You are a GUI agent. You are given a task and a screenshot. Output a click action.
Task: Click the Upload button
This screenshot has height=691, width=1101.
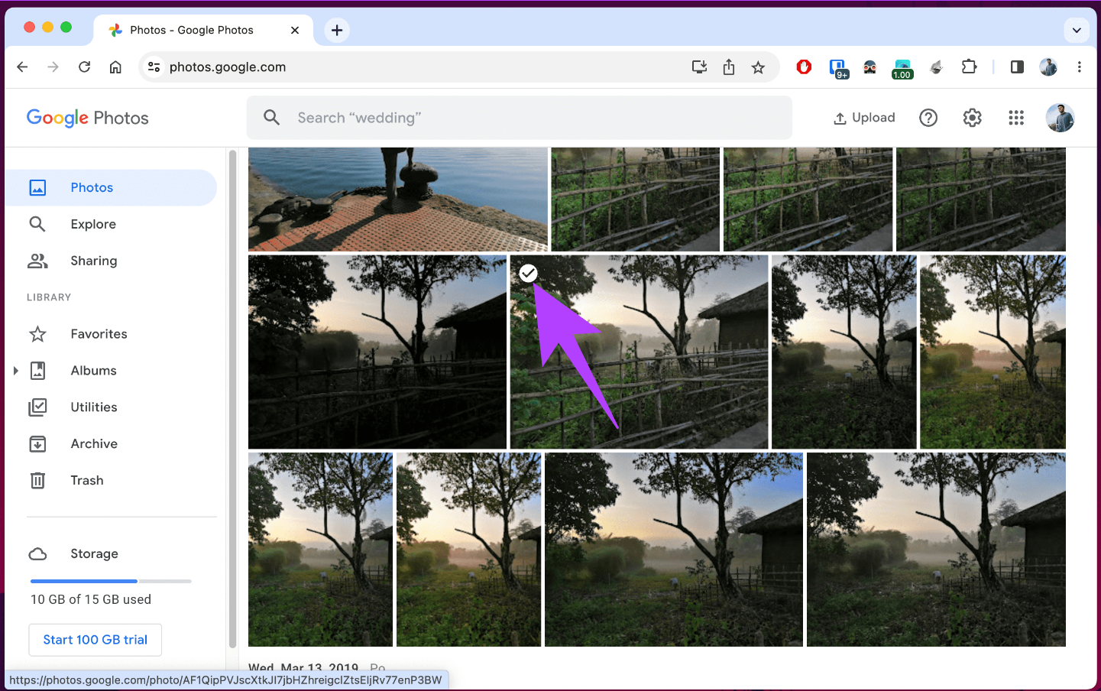pos(864,118)
